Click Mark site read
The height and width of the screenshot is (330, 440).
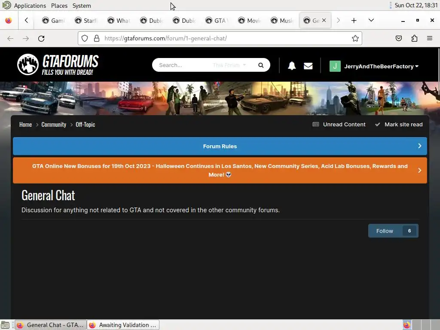[403, 124]
